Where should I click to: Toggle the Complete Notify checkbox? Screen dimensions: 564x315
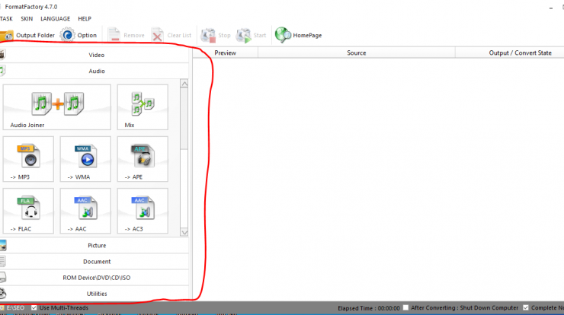click(x=526, y=308)
